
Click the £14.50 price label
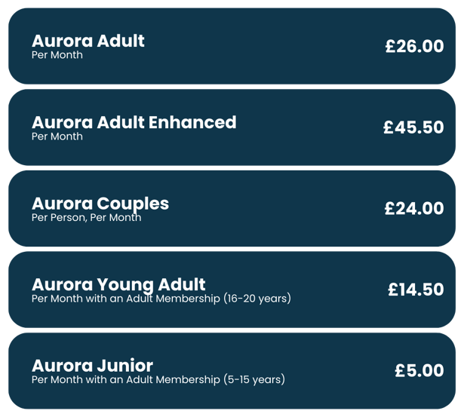[415, 290]
